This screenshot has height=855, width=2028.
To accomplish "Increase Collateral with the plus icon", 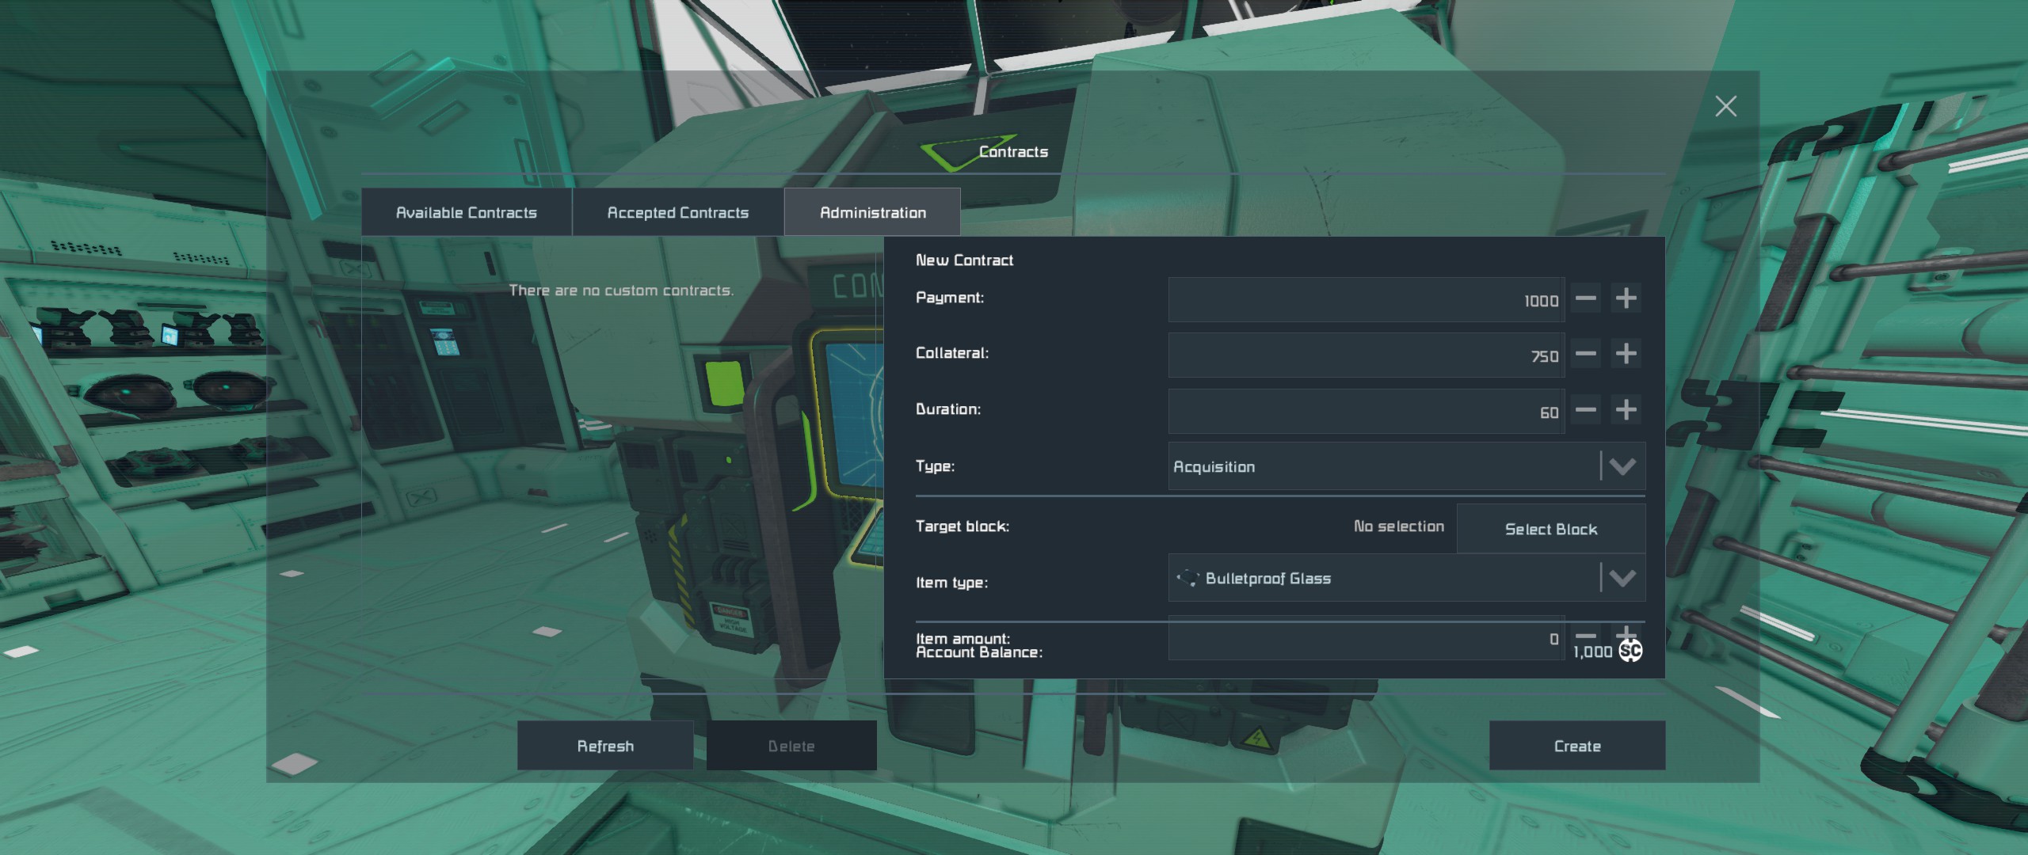I will tap(1626, 354).
